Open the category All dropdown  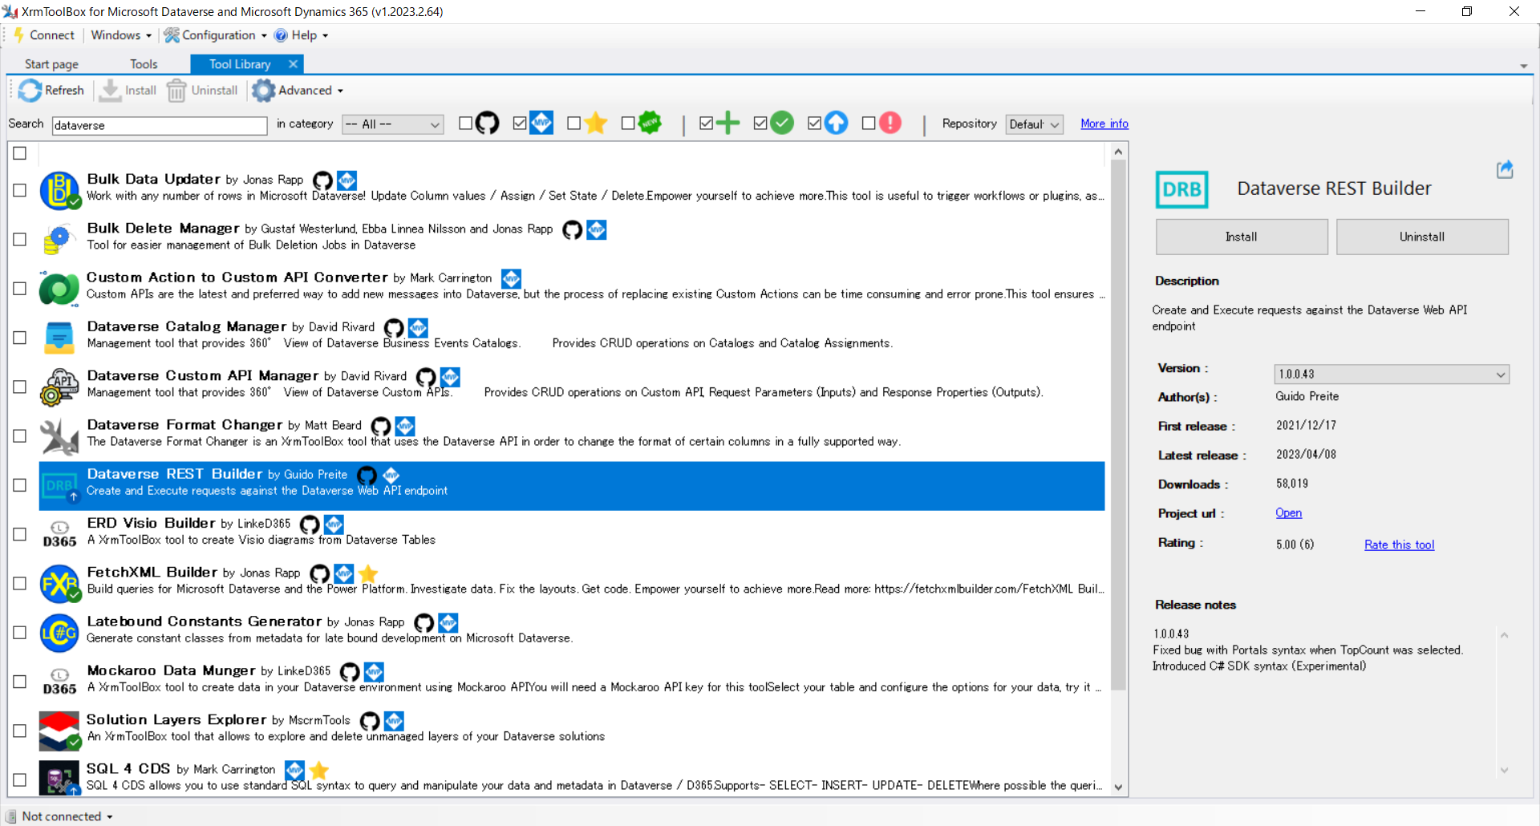(x=392, y=124)
